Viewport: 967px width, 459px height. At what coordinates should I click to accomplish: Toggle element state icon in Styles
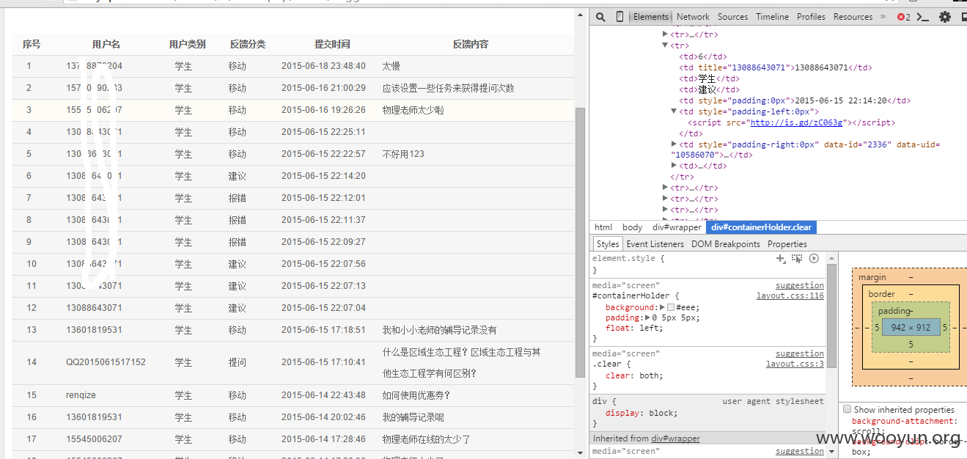point(798,259)
